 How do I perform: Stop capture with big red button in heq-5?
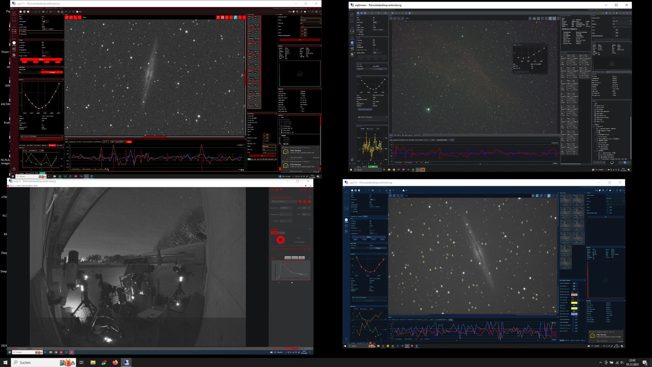[280, 240]
